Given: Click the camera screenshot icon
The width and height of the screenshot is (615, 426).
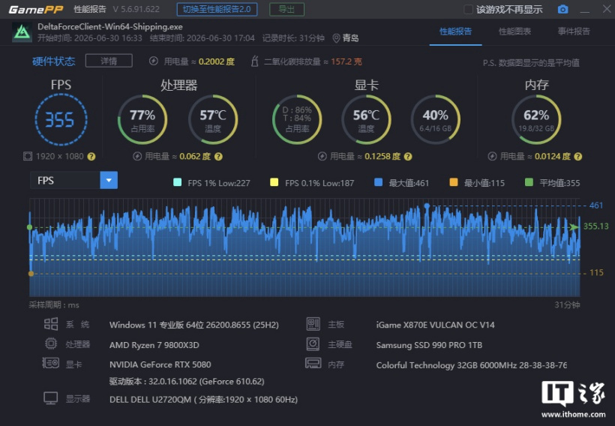Looking at the screenshot, I should pos(562,9).
